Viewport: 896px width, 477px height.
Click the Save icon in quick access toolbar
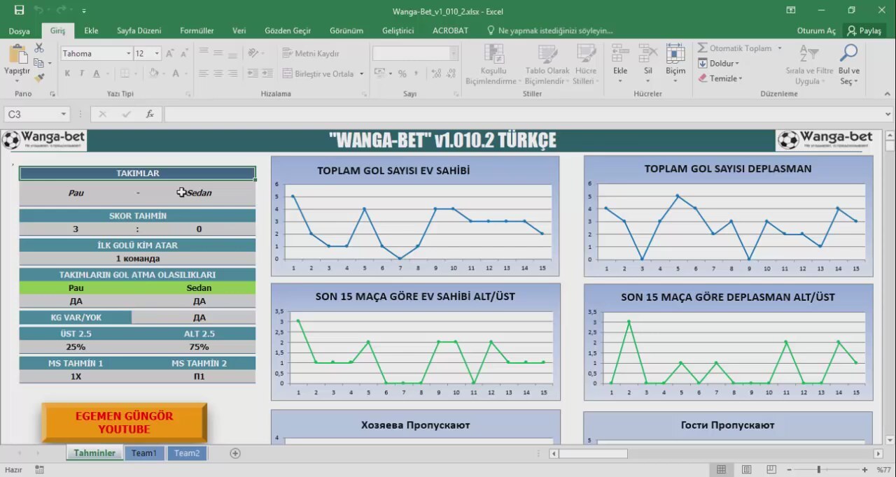click(19, 10)
